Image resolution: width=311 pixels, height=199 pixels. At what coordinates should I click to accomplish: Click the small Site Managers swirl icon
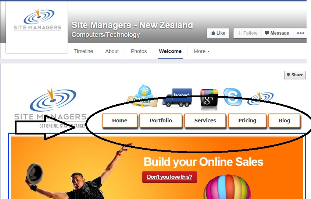click(260, 98)
